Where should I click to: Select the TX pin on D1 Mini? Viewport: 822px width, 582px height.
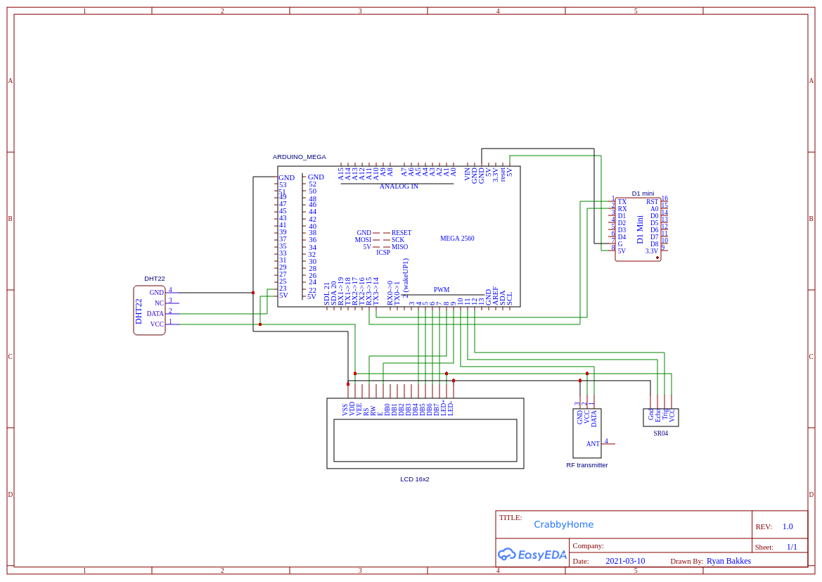click(x=622, y=202)
